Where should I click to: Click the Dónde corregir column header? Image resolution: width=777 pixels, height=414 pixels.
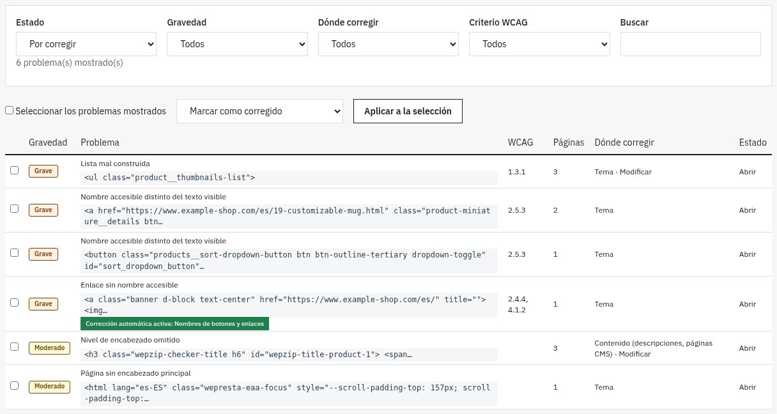[x=624, y=142]
